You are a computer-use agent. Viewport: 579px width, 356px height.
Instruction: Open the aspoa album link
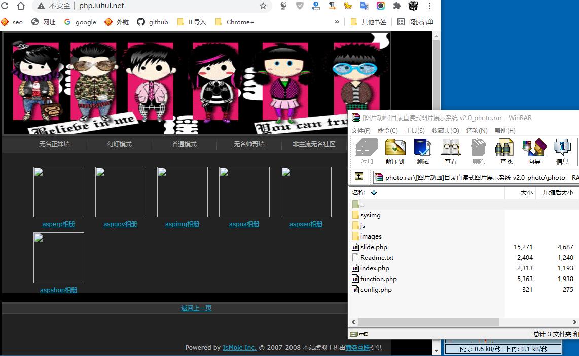pyautogui.click(x=244, y=224)
